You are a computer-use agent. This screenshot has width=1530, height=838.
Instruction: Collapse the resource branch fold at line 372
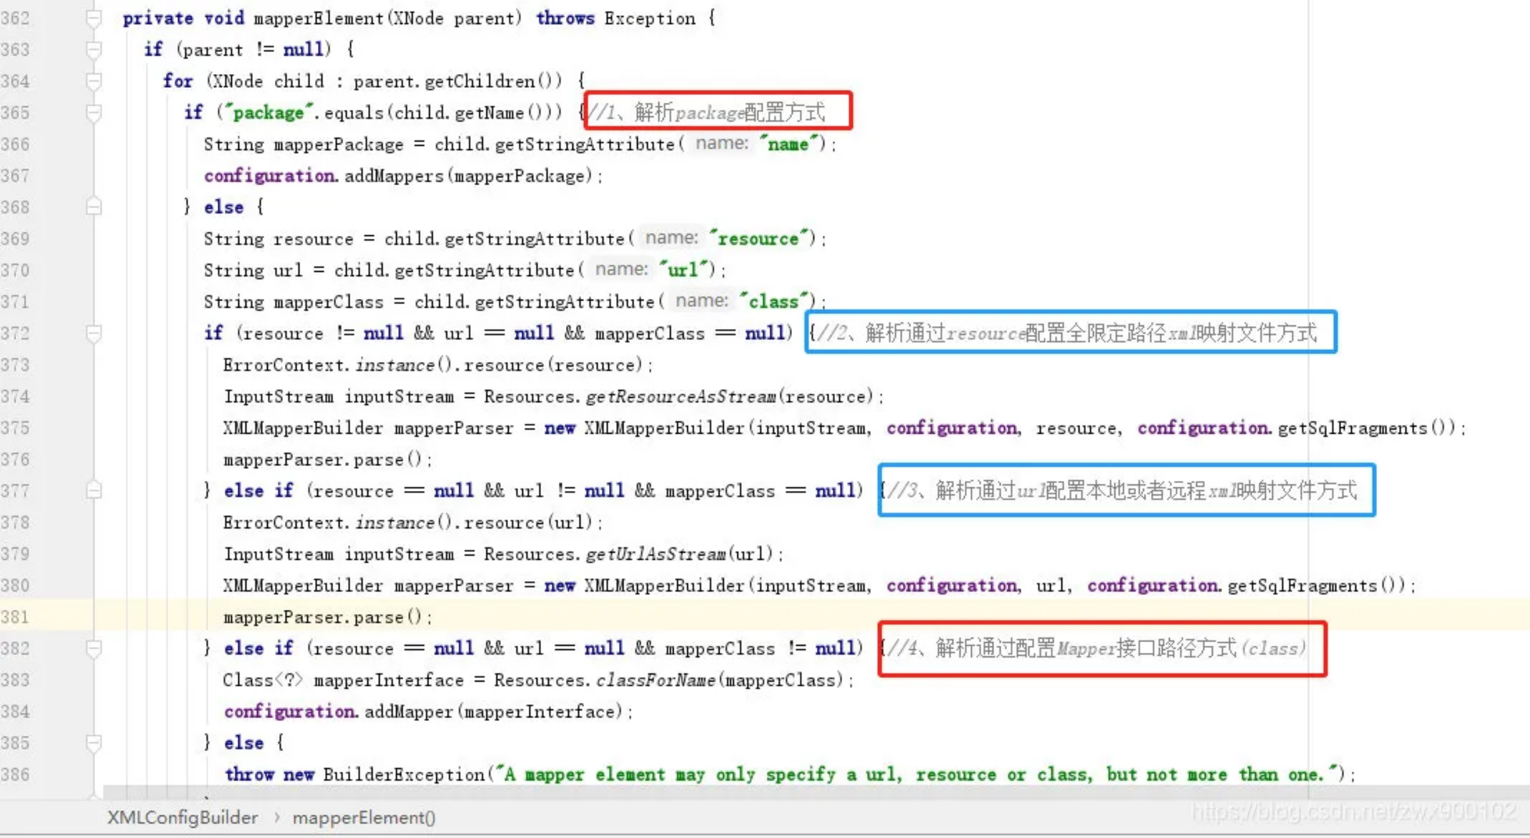94,333
